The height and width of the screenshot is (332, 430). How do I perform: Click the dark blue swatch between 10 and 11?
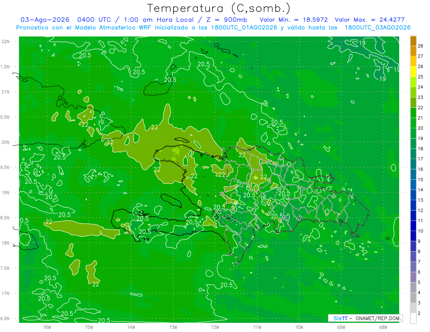coord(413,226)
